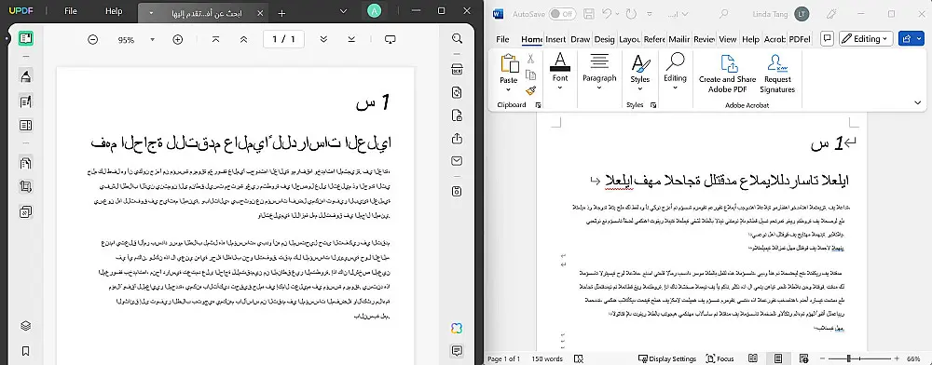Image resolution: width=932 pixels, height=365 pixels.
Task: Open the dropdown arrow on the UPDF document tab
Action: 152,12
